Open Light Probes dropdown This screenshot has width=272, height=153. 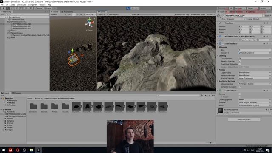click(255, 73)
